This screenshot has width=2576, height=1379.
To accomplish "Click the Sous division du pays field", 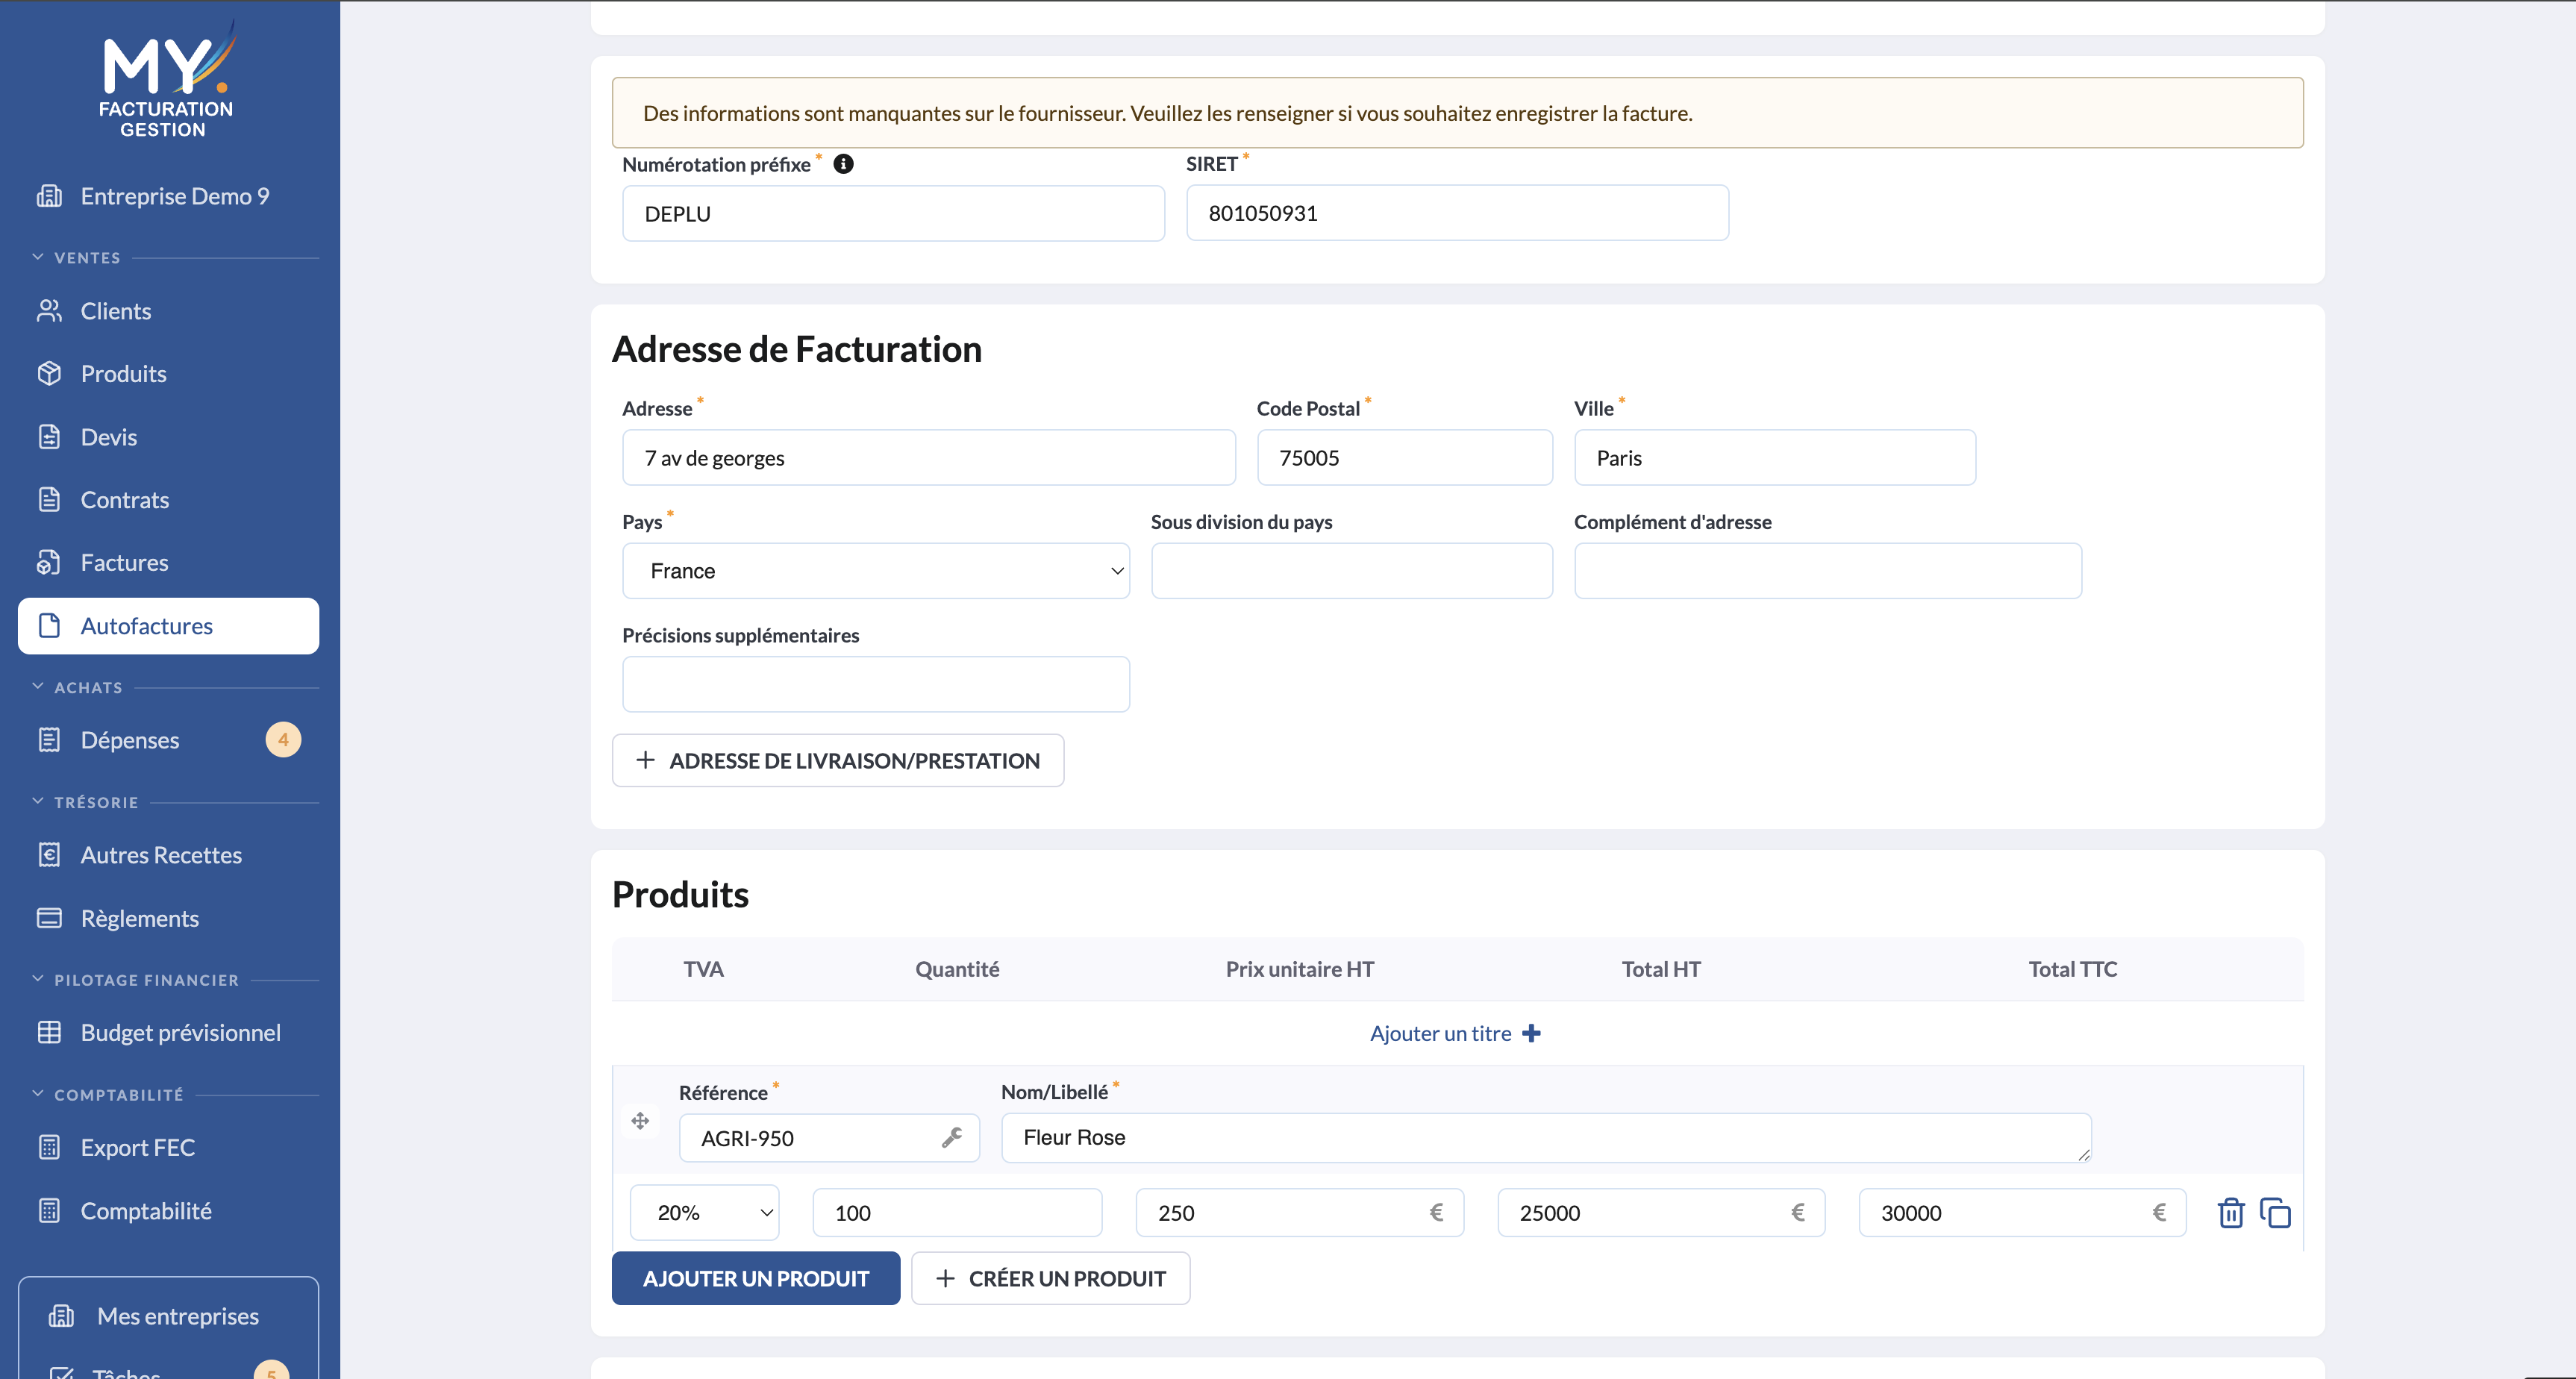I will click(1351, 571).
